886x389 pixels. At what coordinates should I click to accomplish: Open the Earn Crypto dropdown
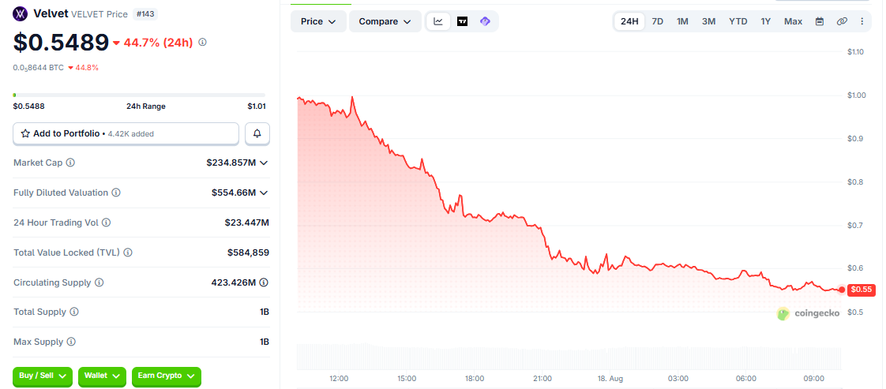tap(166, 376)
